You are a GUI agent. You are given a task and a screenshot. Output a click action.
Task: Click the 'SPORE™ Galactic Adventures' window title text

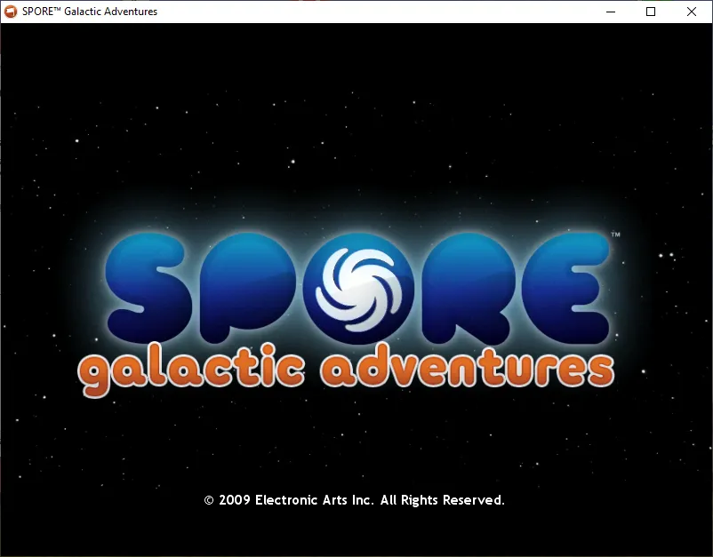[90, 12]
